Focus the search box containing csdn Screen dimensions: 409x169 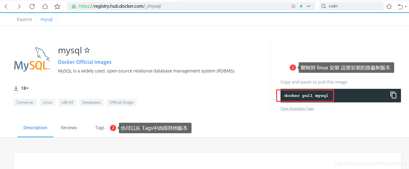pyautogui.click(x=351, y=6)
